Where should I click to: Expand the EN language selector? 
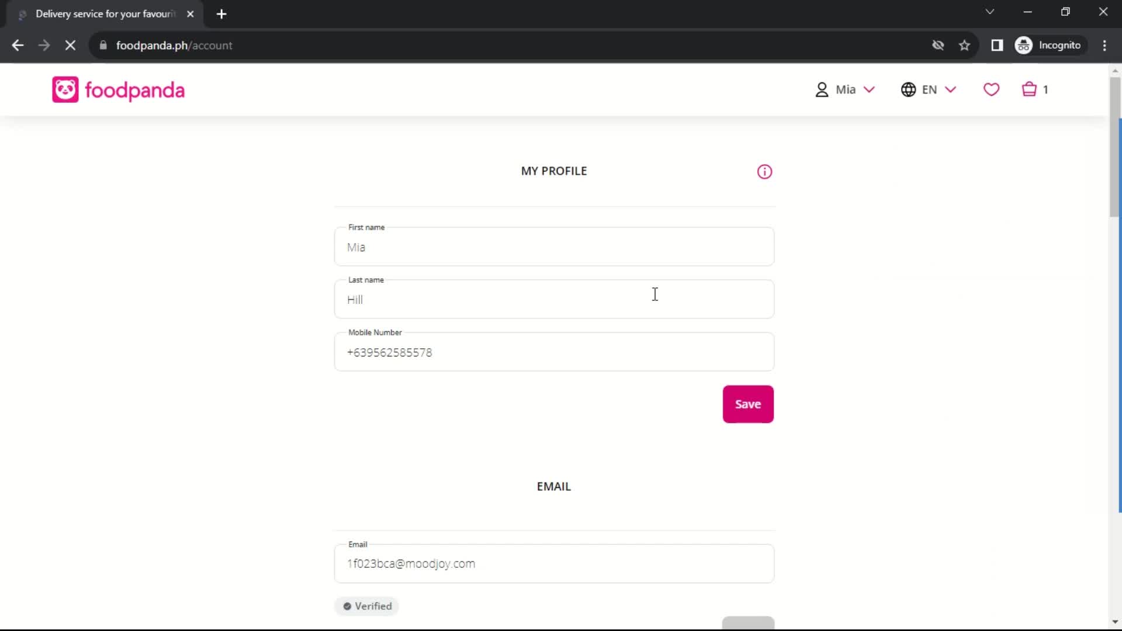tap(929, 89)
